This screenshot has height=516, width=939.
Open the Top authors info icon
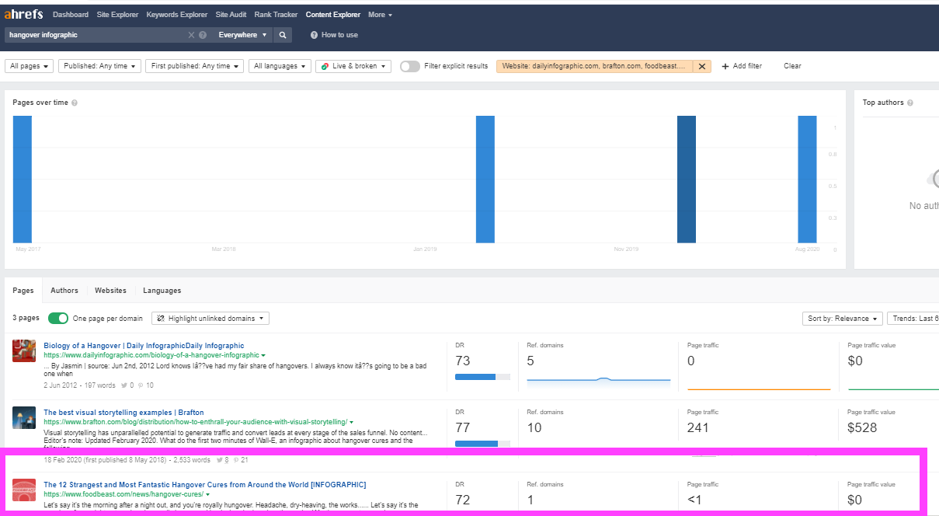point(910,103)
